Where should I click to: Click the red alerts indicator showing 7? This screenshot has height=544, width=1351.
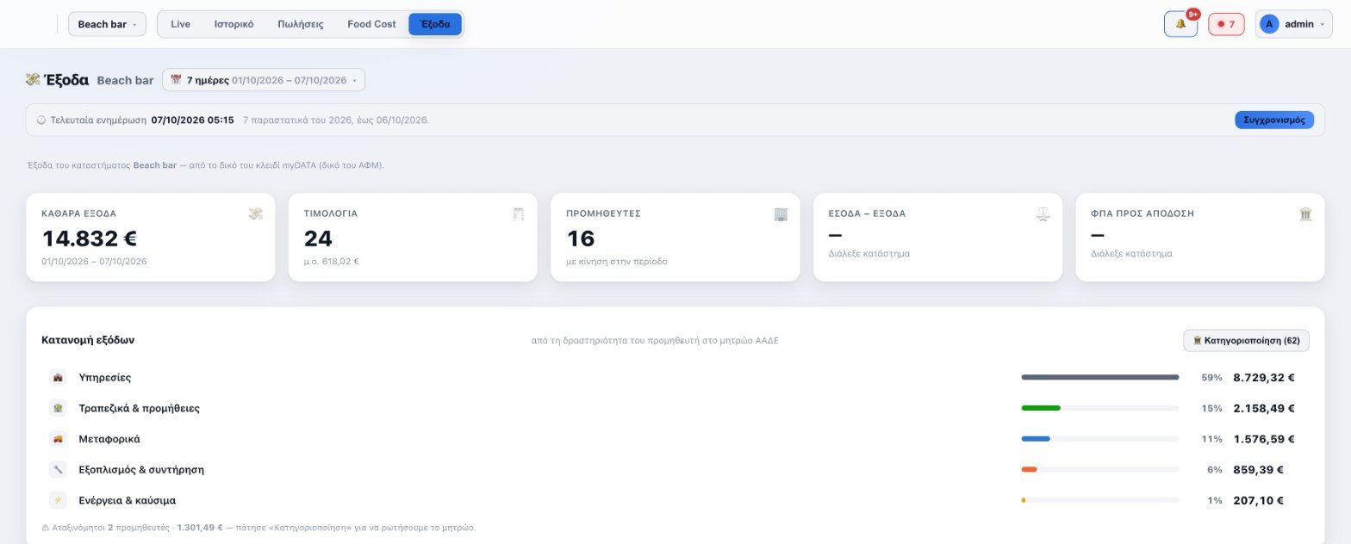click(1226, 24)
